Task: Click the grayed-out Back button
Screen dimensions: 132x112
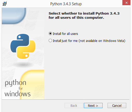Action: pyautogui.click(x=74, y=105)
